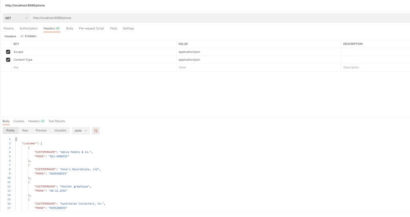Go to Pre-request Script tab
This screenshot has height=217, width=410.
click(91, 28)
